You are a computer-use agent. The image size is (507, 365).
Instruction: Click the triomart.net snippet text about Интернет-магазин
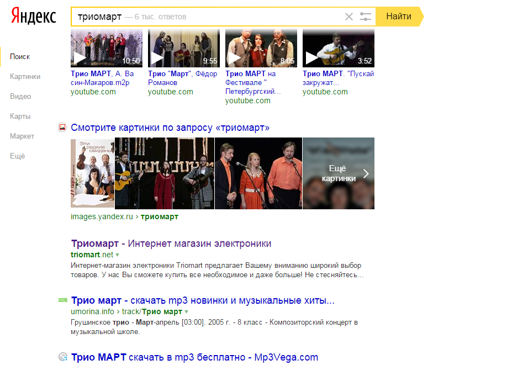(x=217, y=270)
